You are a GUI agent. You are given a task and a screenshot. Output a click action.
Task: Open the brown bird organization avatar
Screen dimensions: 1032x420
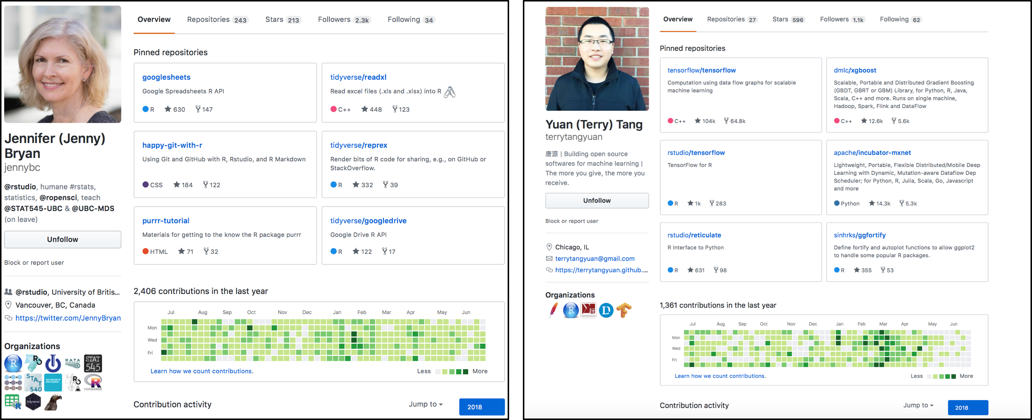coord(53,402)
